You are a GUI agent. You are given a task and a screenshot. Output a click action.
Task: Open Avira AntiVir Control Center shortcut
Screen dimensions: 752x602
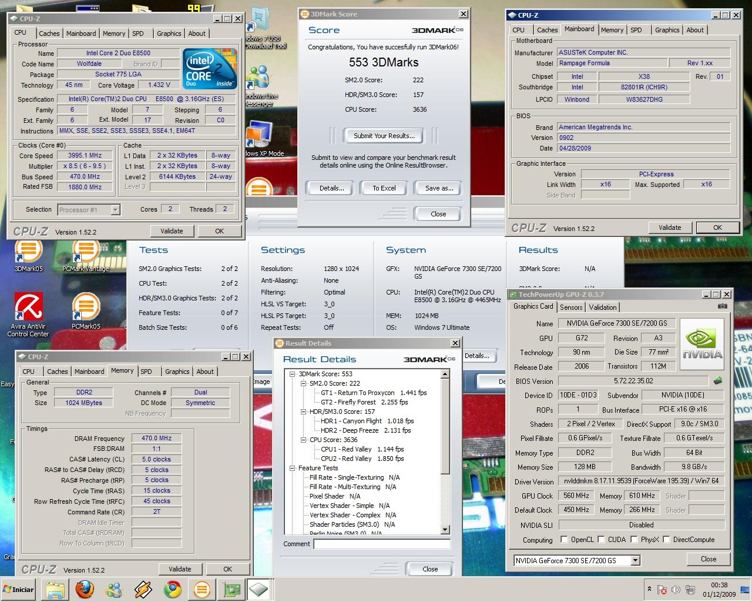28,315
